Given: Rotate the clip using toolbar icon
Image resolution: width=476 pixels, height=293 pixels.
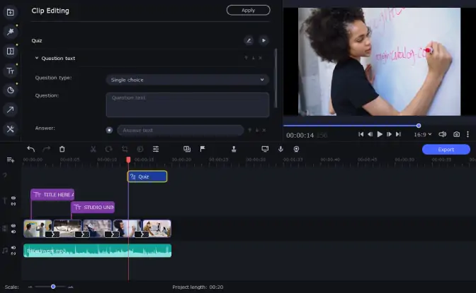Looking at the screenshot, I should click(x=108, y=149).
